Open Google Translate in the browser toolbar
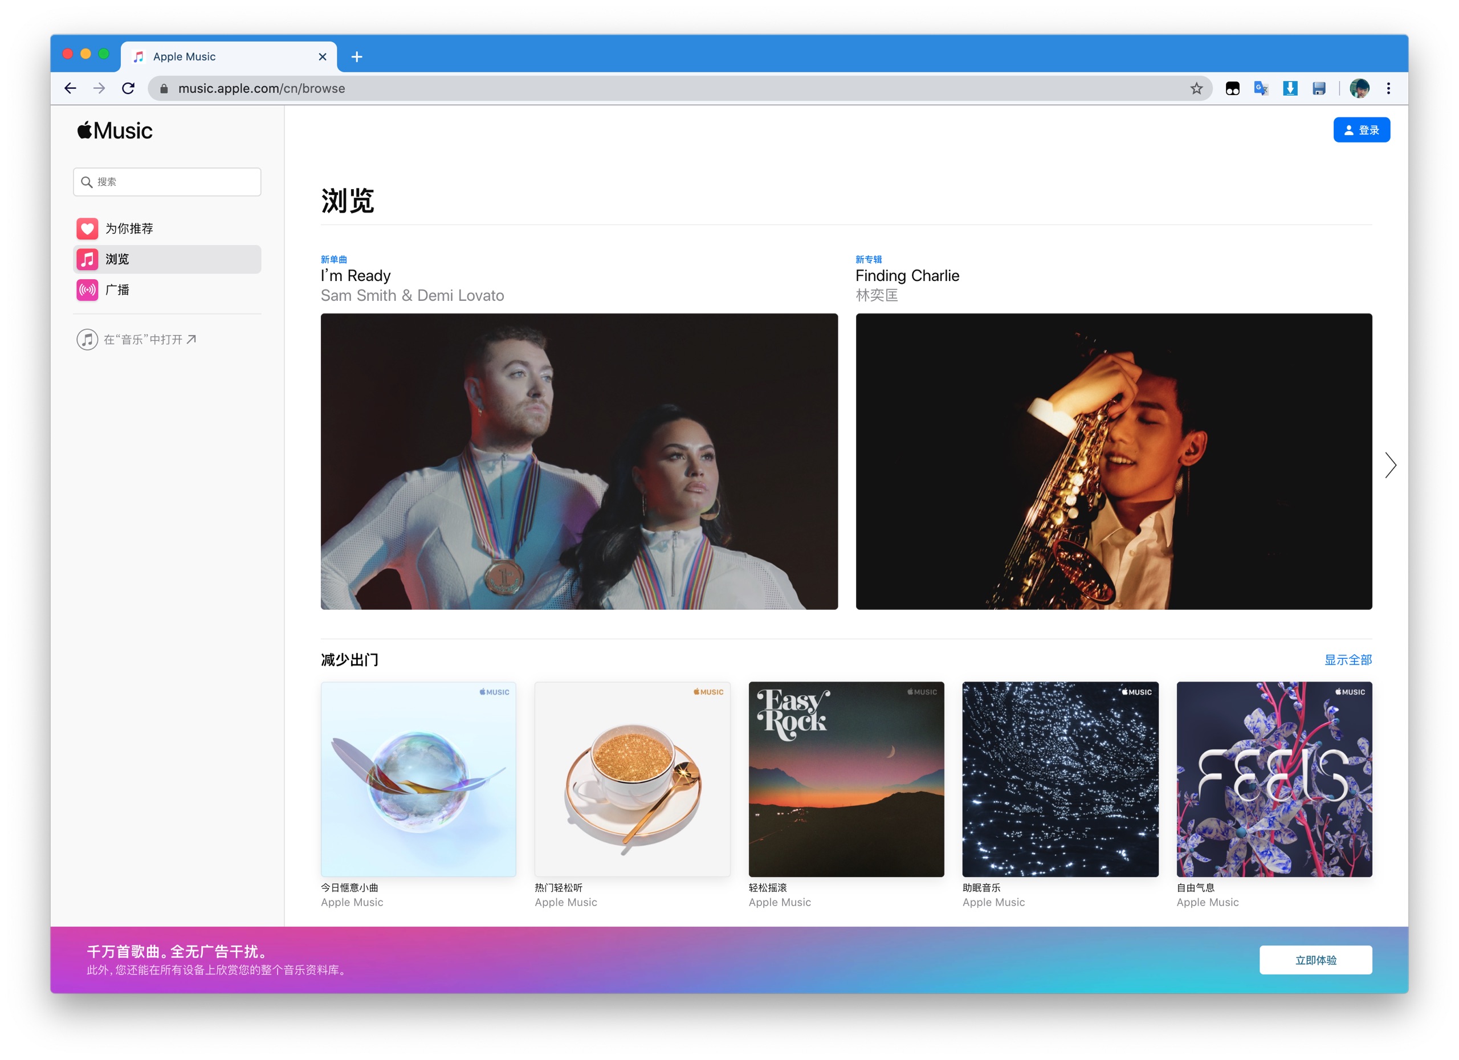The image size is (1459, 1060). tap(1260, 88)
